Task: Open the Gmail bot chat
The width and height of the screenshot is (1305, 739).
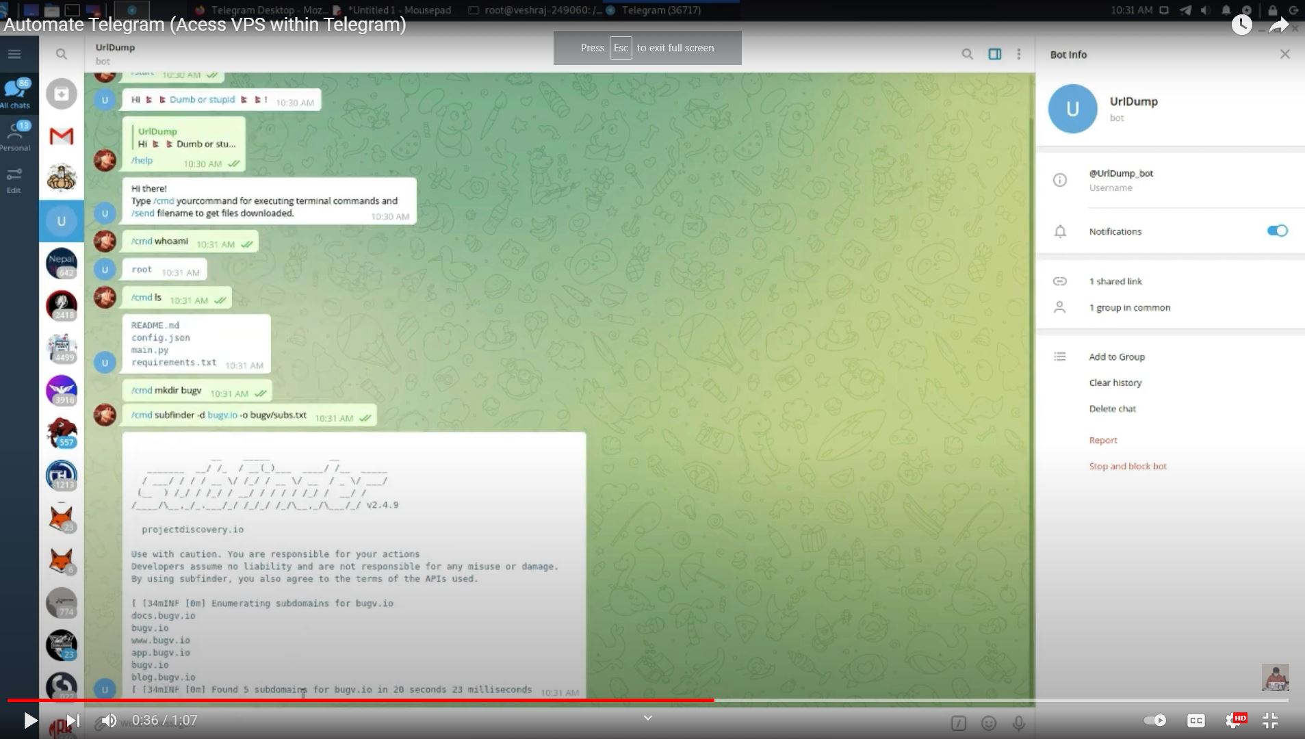Action: pyautogui.click(x=62, y=136)
